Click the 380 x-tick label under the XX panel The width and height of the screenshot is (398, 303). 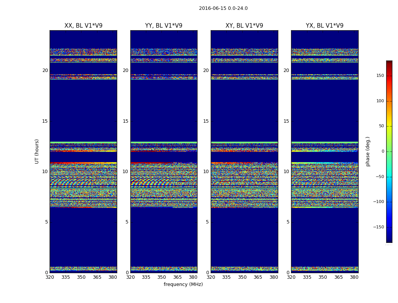pos(113,277)
